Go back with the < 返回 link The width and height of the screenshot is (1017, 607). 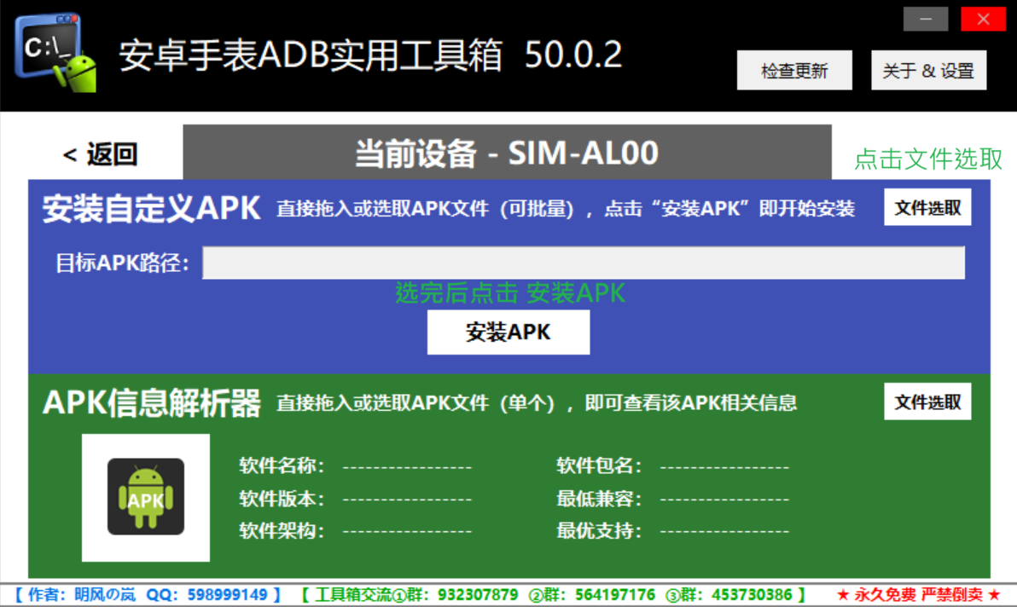(101, 154)
